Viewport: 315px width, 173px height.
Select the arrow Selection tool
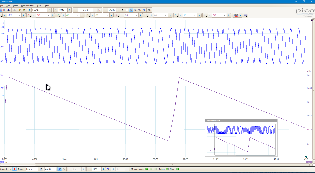pyautogui.click(x=123, y=10)
